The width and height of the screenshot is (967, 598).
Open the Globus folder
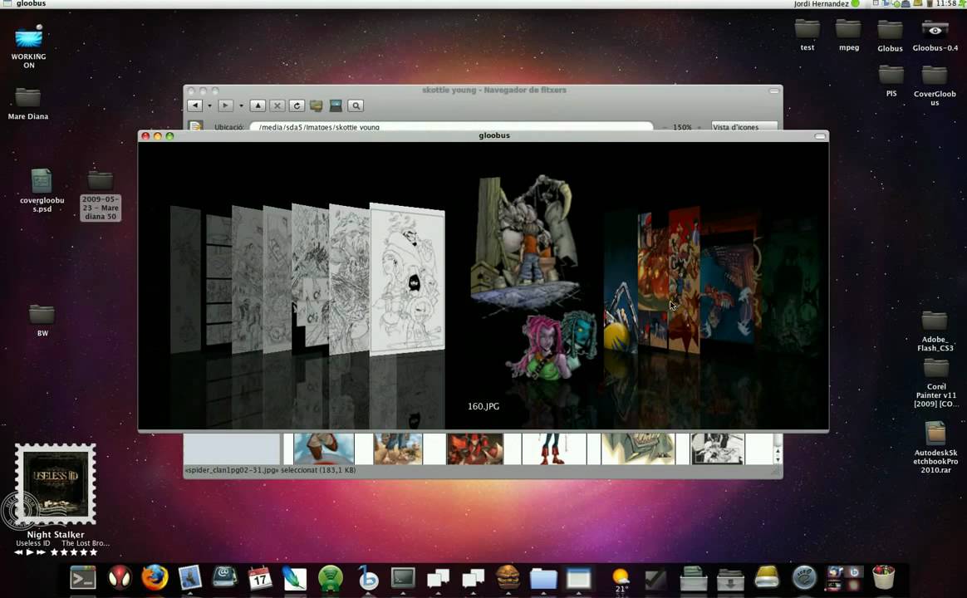click(x=890, y=36)
